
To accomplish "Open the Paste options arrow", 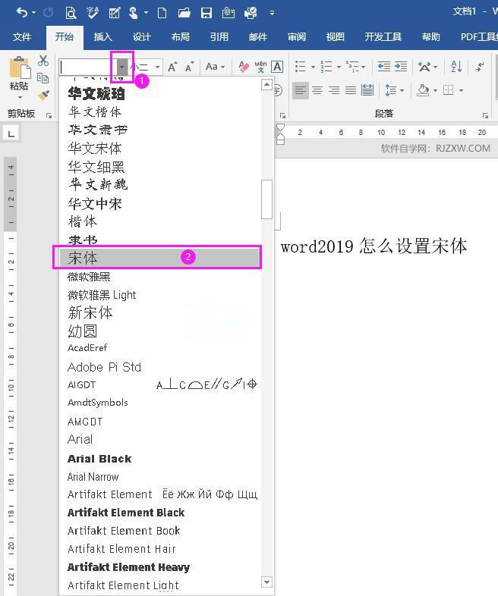I will point(20,98).
